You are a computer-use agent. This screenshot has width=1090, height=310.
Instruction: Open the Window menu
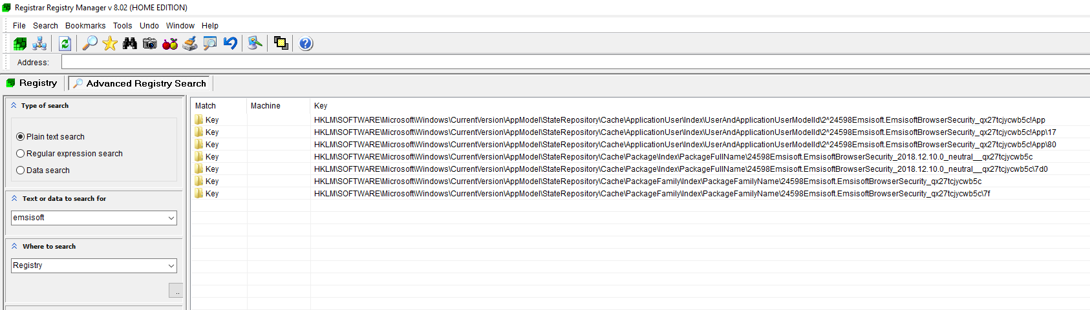pos(180,26)
